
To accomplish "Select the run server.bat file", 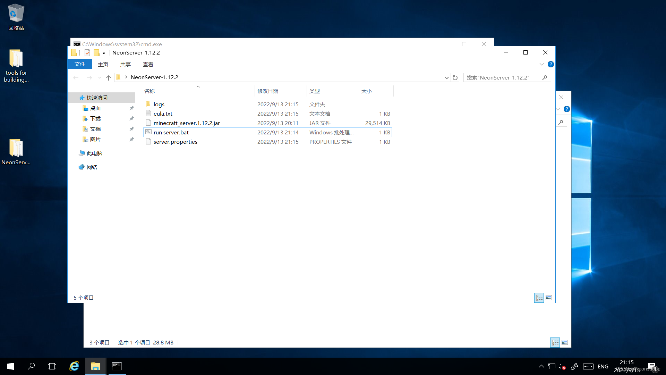I will (171, 133).
